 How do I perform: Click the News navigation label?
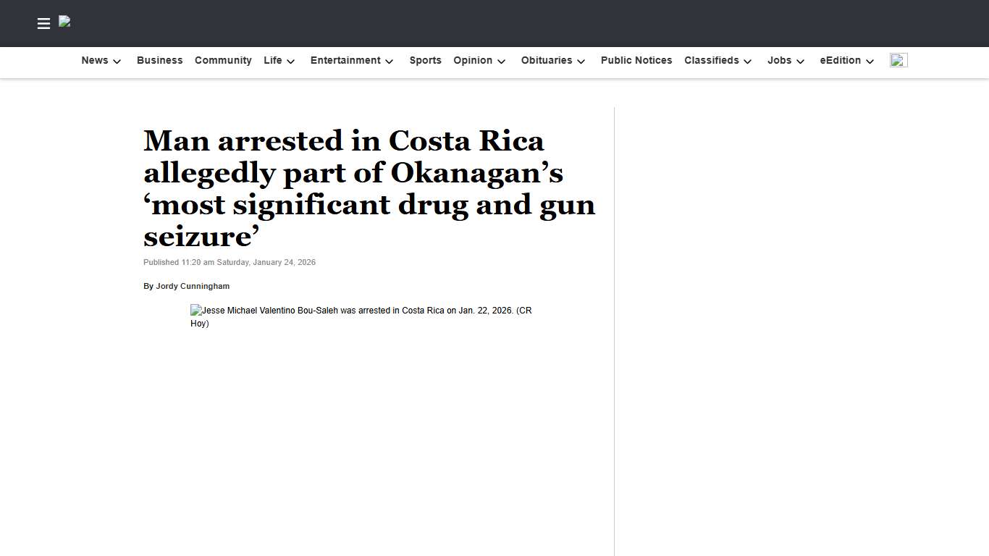[94, 60]
